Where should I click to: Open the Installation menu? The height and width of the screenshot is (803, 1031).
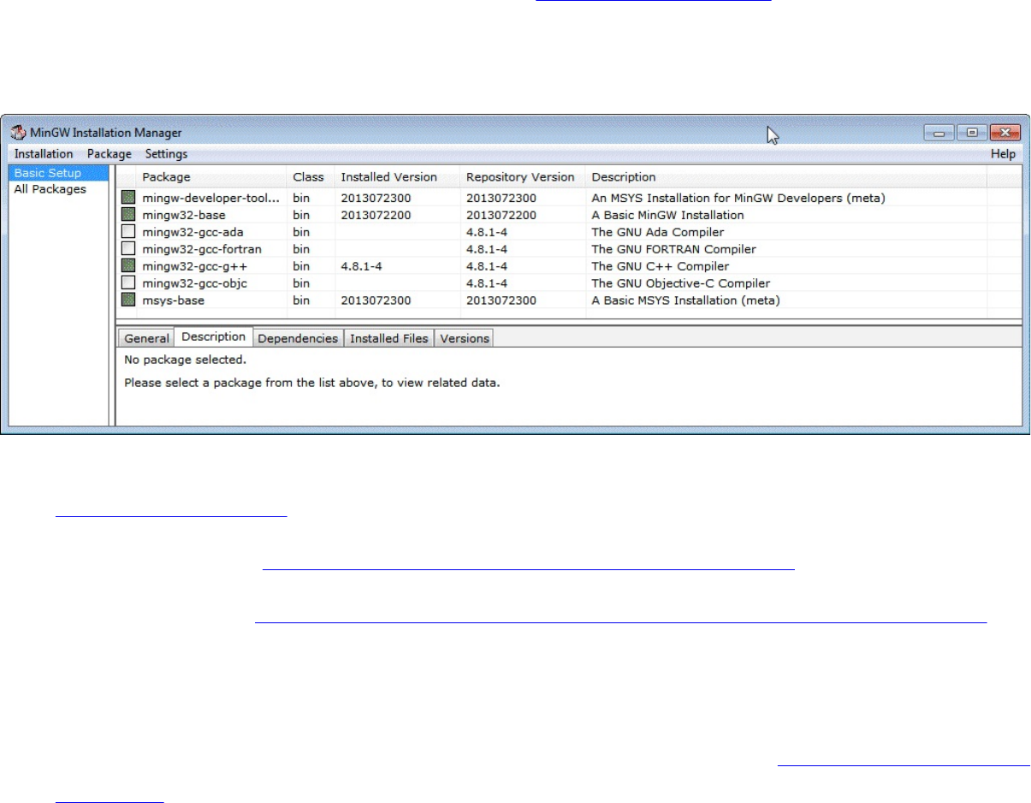[44, 154]
